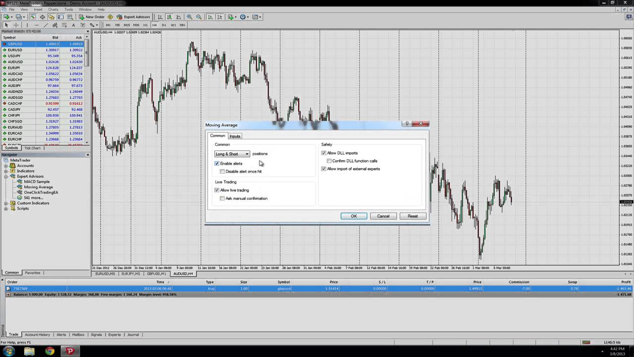Select the trendline drawing tool
The image size is (634, 357).
46,25
